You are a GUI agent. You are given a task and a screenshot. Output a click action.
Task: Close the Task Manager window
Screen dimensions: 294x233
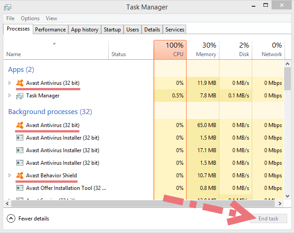[x=281, y=5]
